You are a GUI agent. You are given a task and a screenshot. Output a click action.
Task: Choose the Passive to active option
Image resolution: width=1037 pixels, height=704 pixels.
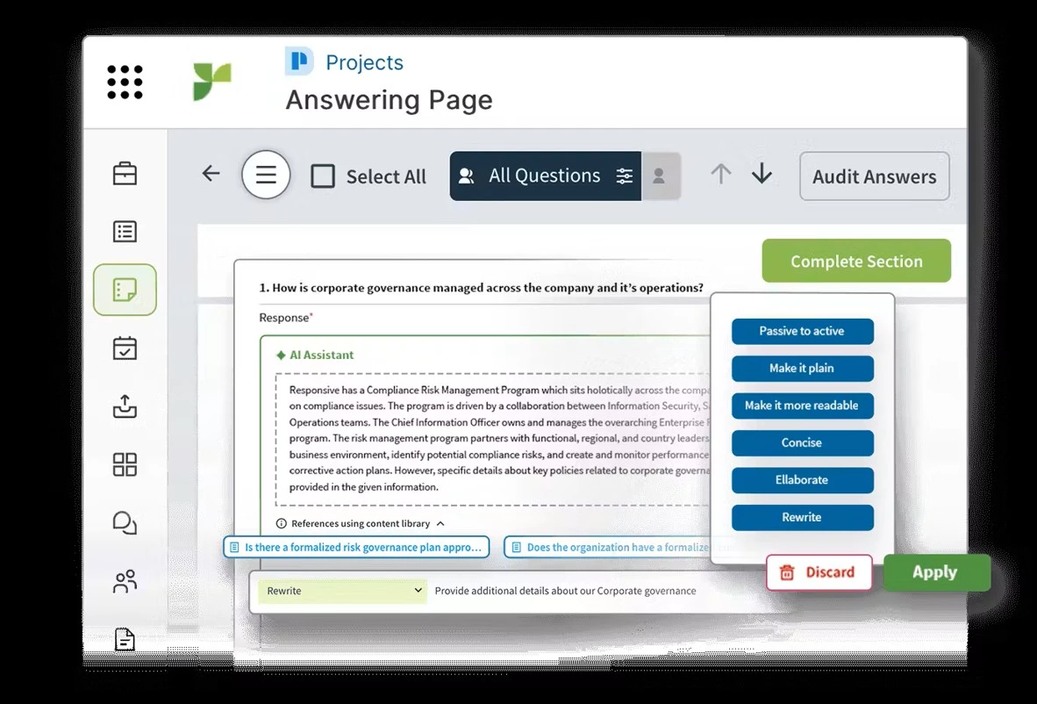point(802,331)
